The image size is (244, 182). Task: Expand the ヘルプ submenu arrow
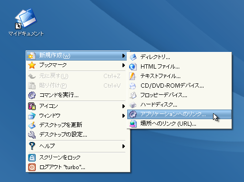[123, 146]
